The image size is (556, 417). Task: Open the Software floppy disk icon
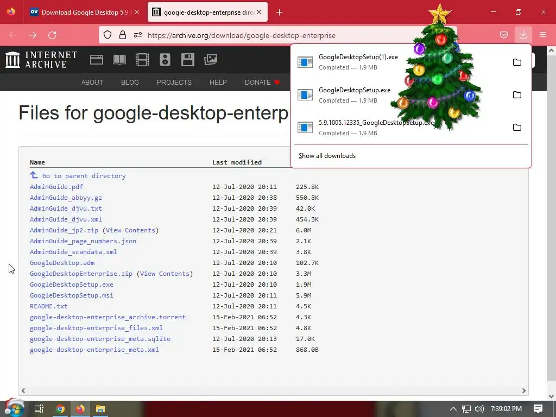pyautogui.click(x=187, y=60)
